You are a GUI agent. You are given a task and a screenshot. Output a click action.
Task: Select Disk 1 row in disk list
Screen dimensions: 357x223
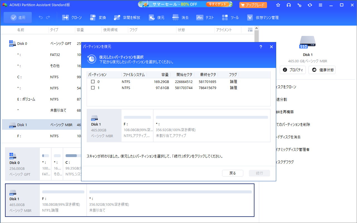[42, 125]
